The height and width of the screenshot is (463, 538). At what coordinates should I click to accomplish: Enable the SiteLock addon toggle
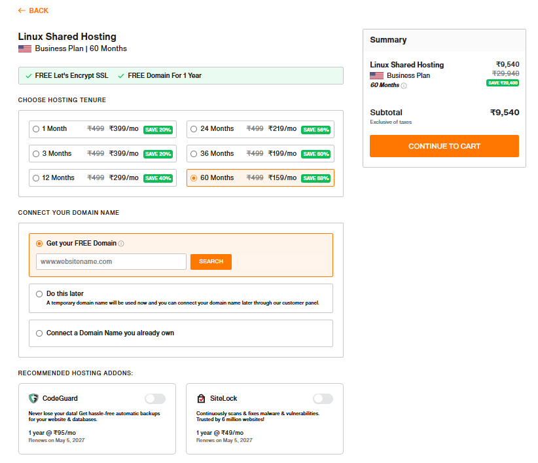click(323, 398)
